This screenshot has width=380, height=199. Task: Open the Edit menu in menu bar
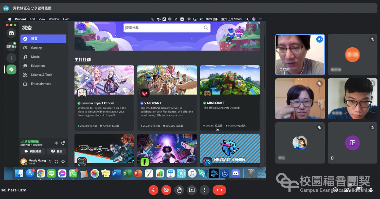(x=32, y=19)
